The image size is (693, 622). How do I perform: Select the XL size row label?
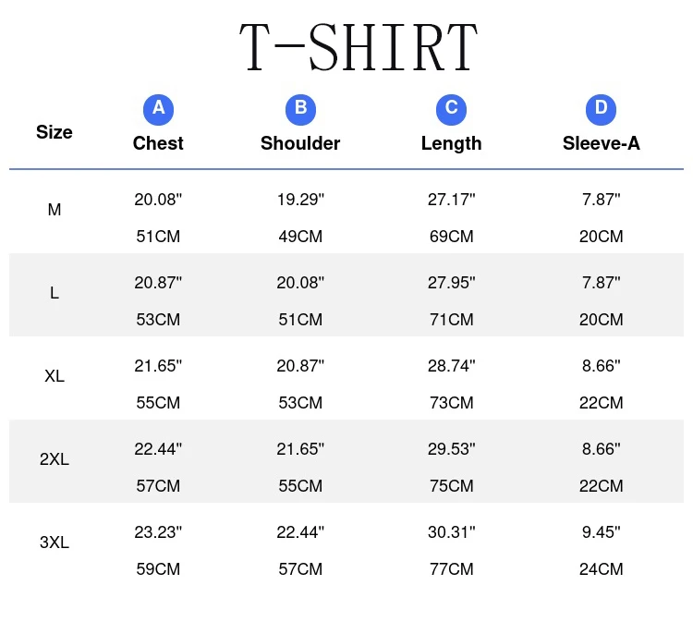click(x=55, y=376)
